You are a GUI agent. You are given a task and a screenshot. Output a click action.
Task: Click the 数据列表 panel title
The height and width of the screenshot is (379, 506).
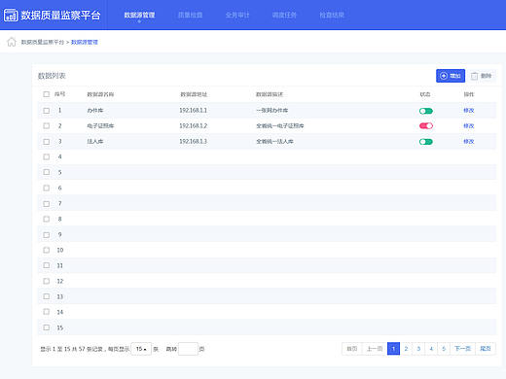coord(52,76)
